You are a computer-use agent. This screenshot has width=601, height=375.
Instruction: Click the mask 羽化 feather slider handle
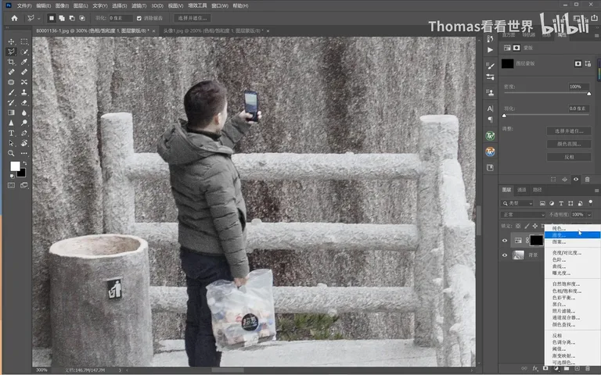pos(505,116)
